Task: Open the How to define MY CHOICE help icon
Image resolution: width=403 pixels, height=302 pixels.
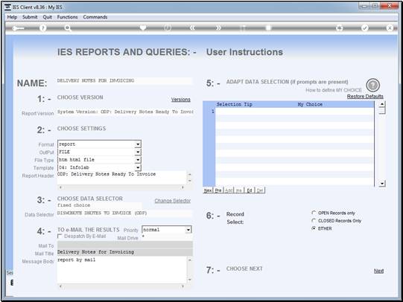Action: click(x=373, y=86)
